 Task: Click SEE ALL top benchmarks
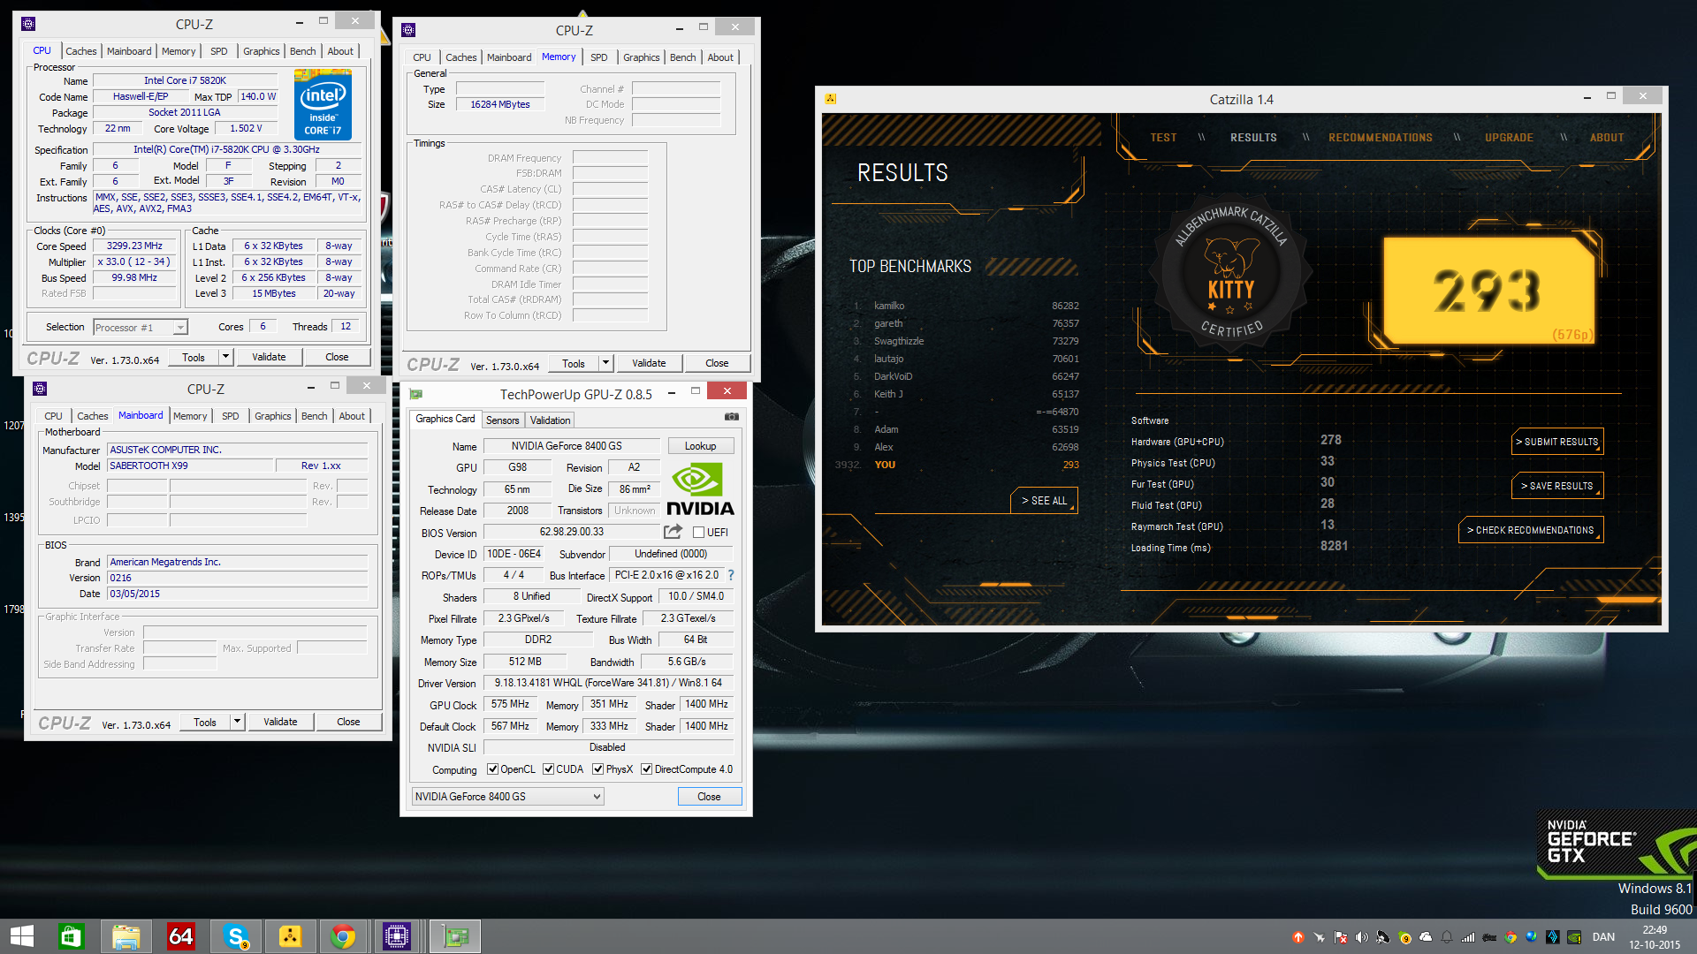pos(1044,501)
